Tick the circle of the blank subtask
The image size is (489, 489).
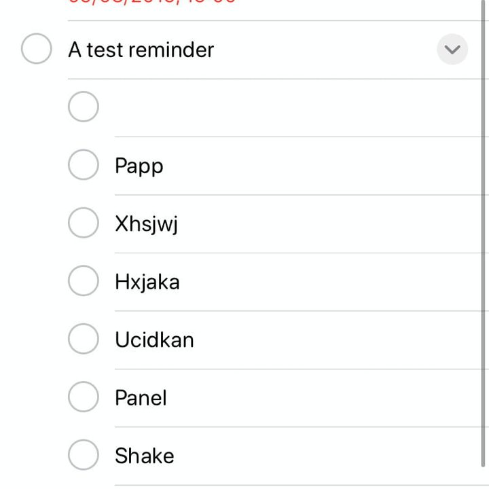point(84,107)
